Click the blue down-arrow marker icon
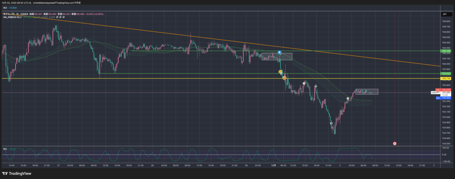The image size is (455, 179). pos(279,52)
